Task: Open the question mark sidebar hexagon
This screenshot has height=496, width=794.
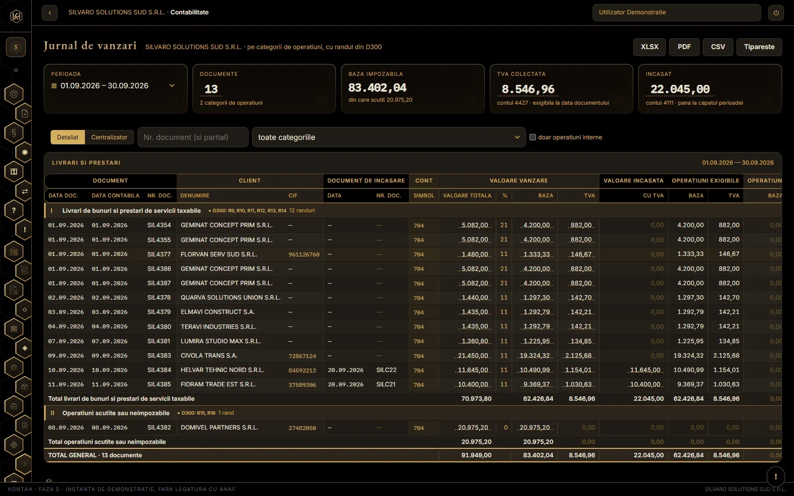Action: 14,210
